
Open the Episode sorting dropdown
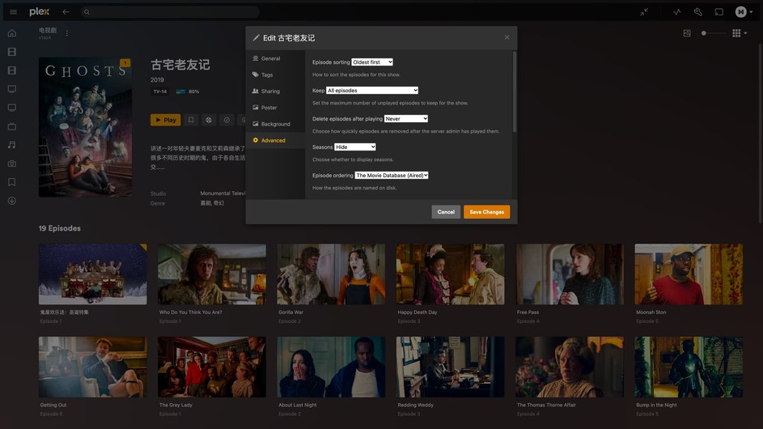coord(372,62)
